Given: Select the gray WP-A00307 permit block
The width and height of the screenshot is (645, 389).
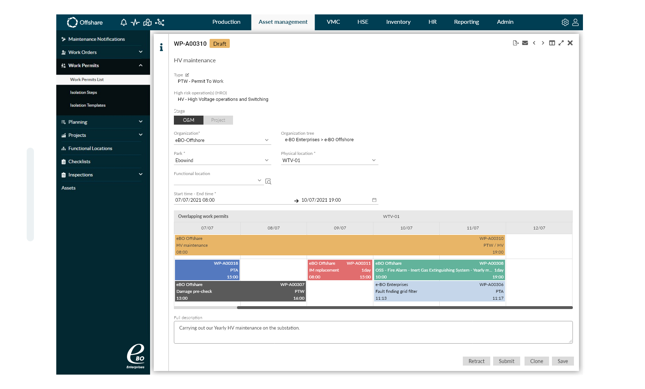Looking at the screenshot, I should pyautogui.click(x=240, y=291).
